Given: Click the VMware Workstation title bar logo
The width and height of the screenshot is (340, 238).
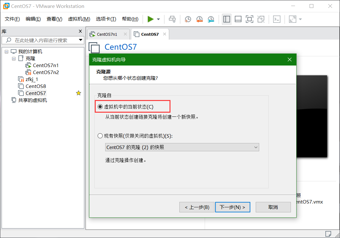Looking at the screenshot, I should pos(6,6).
